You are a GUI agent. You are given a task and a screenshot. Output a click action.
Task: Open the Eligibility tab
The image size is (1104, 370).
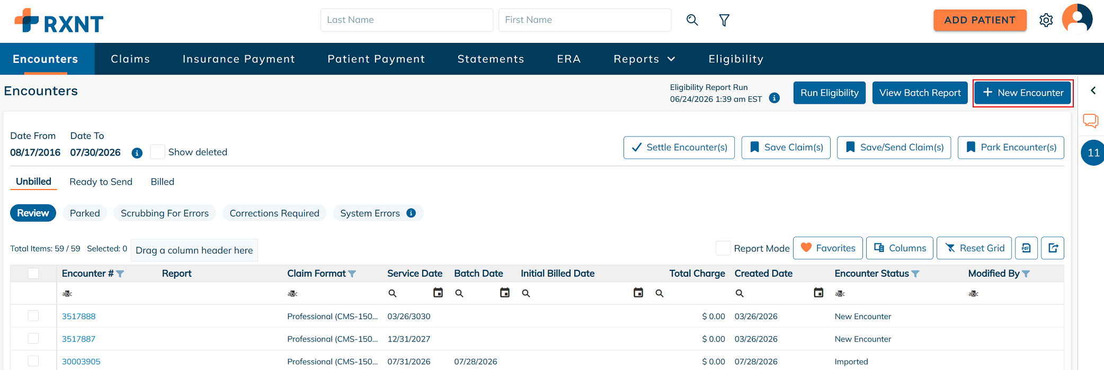coord(736,59)
